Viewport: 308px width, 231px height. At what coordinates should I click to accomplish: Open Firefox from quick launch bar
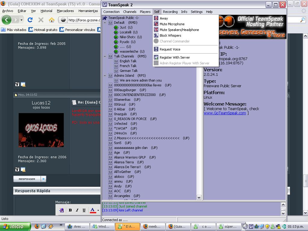[x=37, y=226]
